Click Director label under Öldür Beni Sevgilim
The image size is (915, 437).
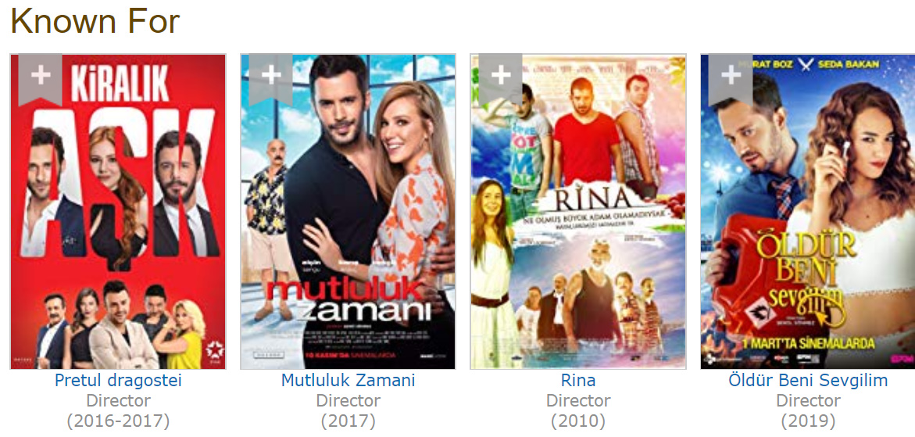point(808,401)
